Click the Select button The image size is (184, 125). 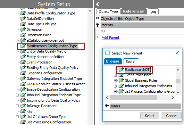coord(150,116)
